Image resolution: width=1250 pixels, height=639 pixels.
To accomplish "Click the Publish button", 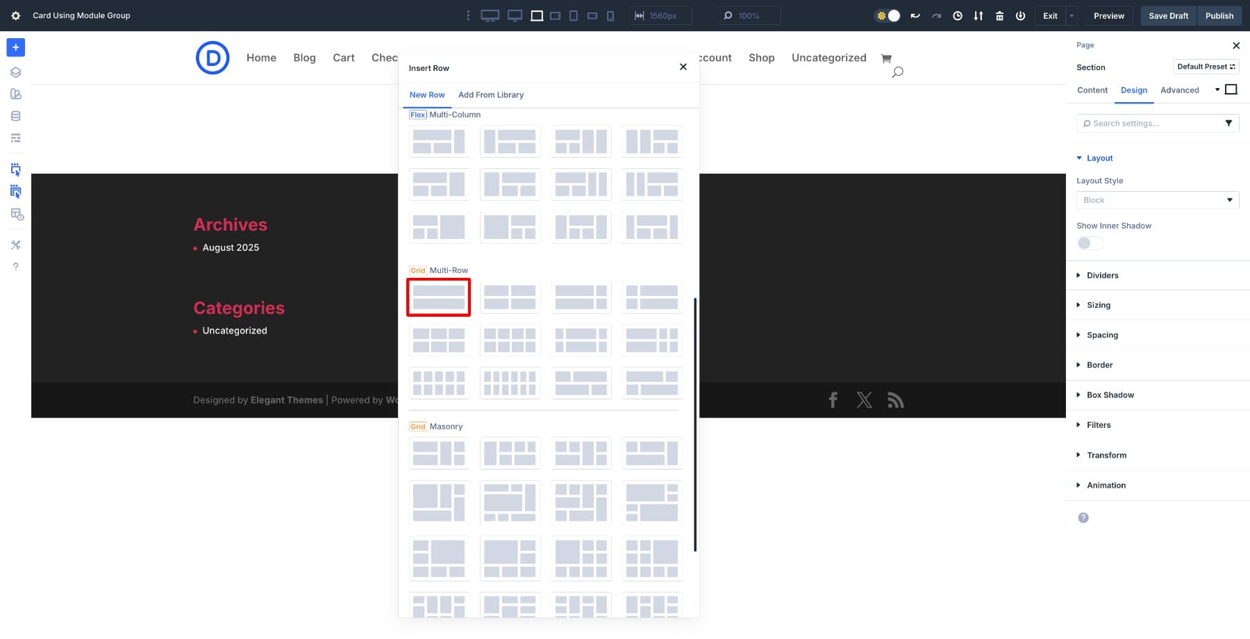I will (1219, 15).
